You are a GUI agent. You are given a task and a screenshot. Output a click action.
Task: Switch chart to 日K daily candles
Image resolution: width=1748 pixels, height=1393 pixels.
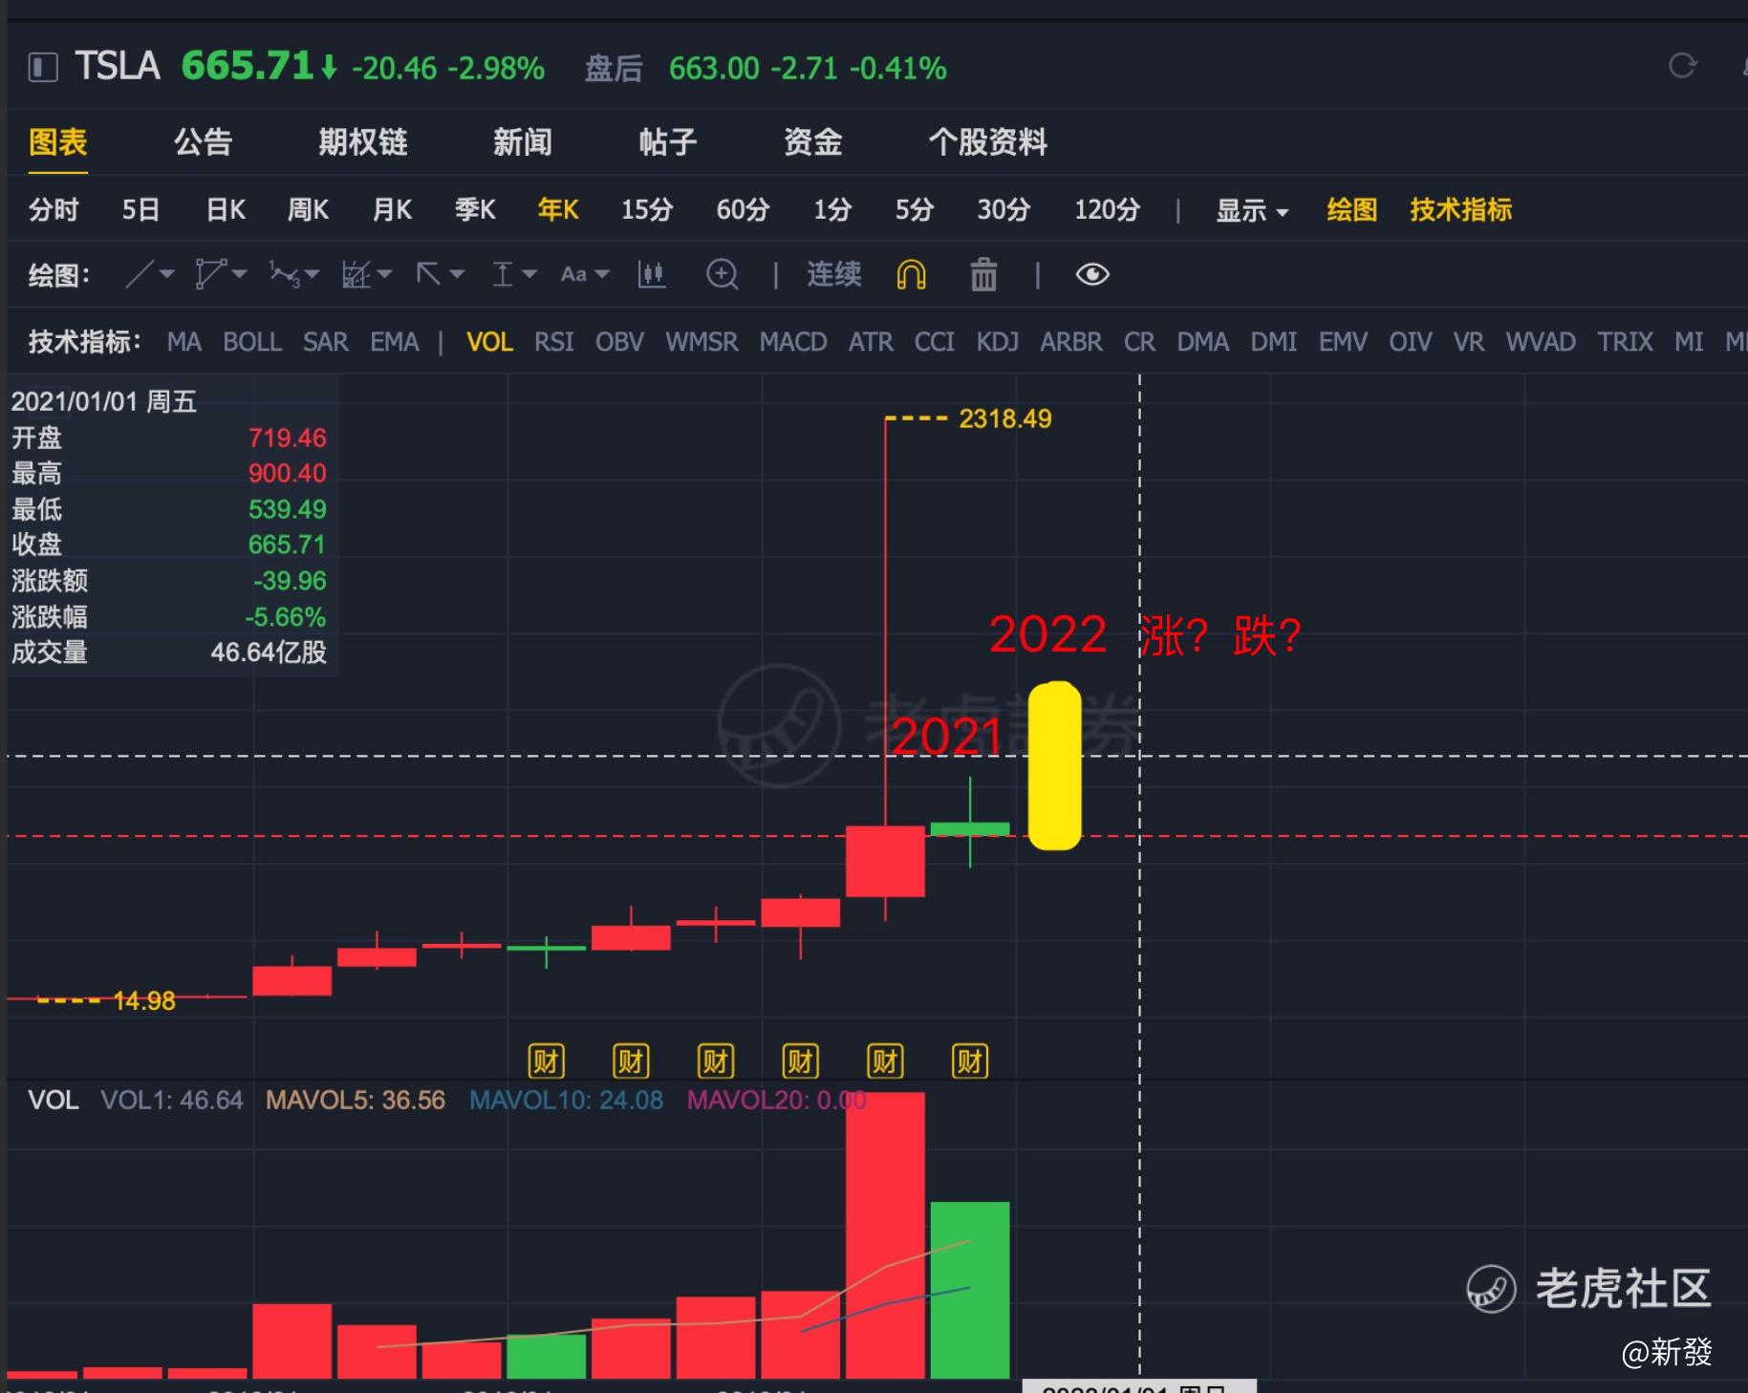click(x=227, y=210)
